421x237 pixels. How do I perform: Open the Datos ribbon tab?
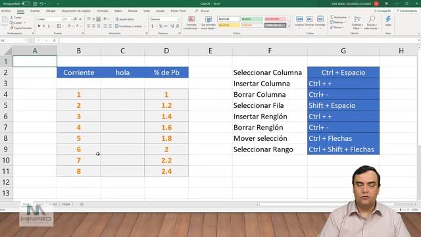point(118,11)
